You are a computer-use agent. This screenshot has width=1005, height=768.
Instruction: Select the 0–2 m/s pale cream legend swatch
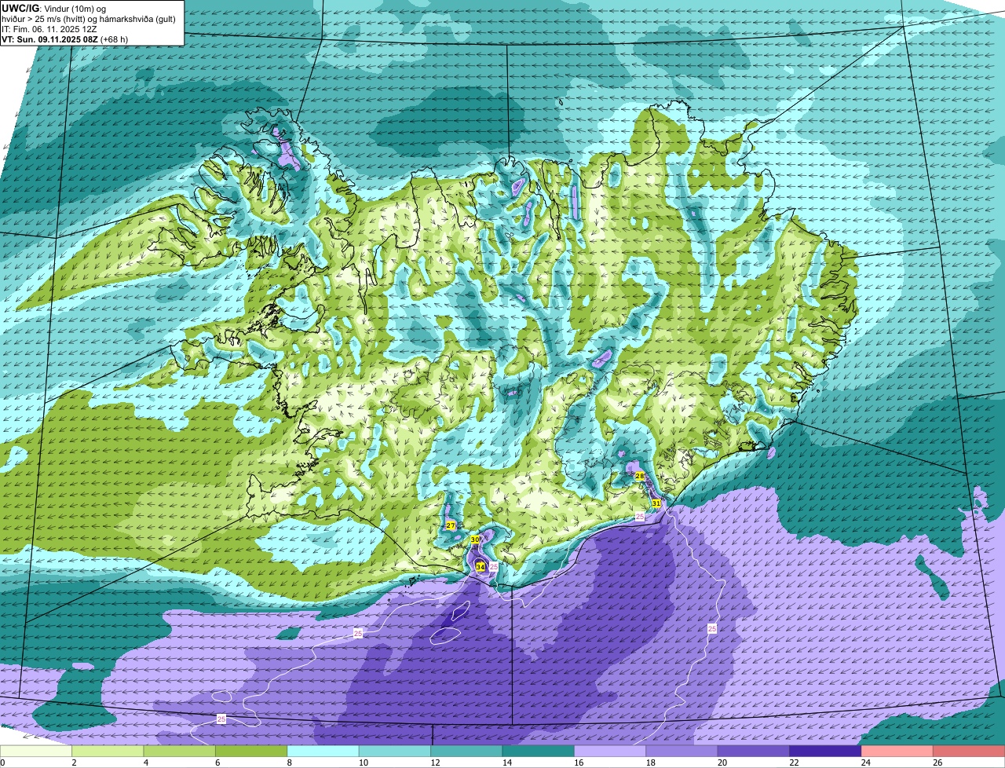pos(36,752)
